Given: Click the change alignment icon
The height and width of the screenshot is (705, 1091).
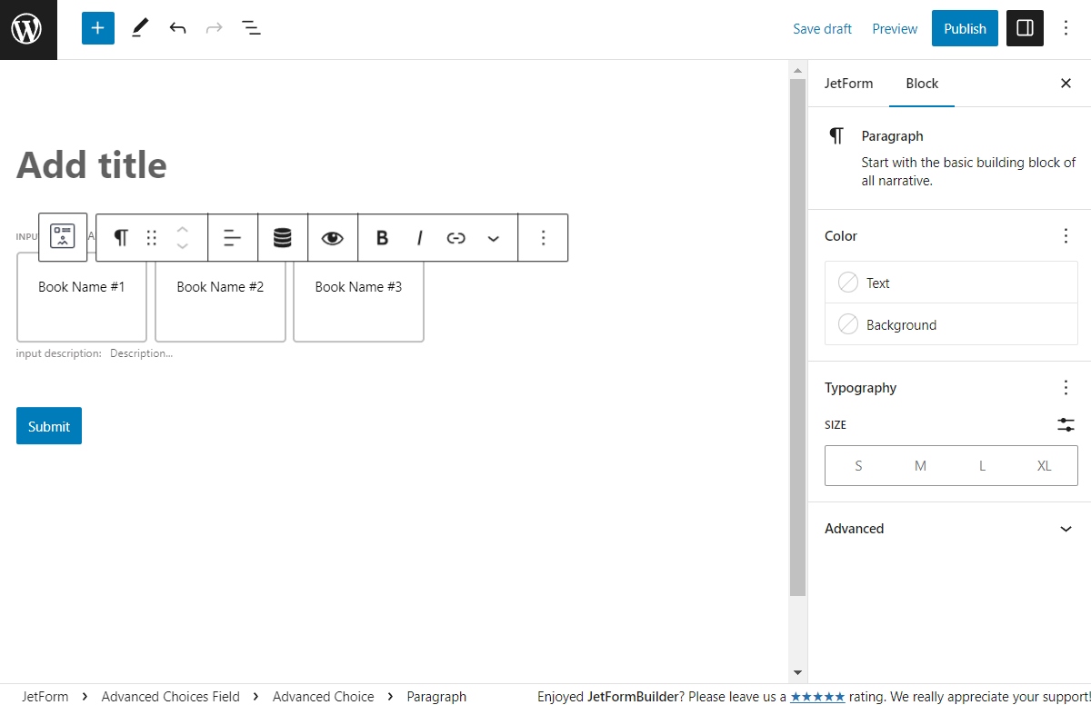Looking at the screenshot, I should pos(233,237).
